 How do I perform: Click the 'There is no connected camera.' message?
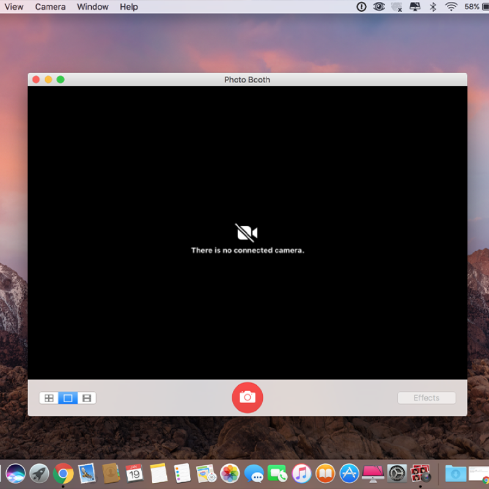click(248, 250)
